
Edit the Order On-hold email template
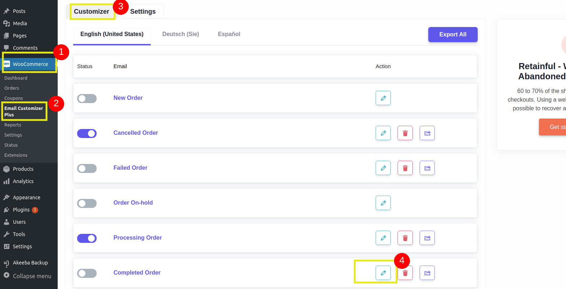click(383, 203)
